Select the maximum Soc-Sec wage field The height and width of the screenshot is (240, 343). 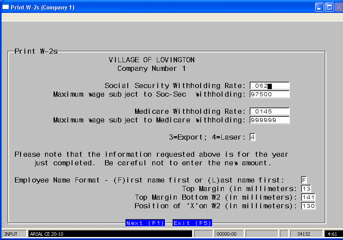click(269, 94)
